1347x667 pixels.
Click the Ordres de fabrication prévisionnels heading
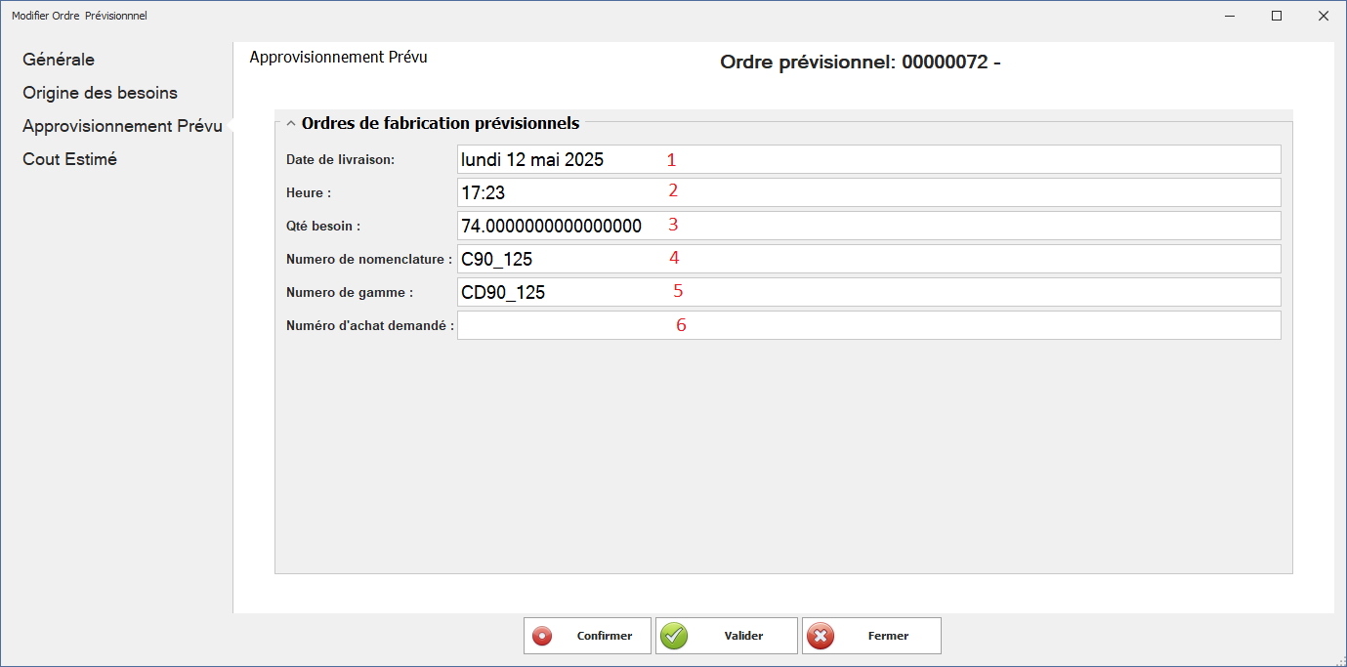[x=441, y=123]
